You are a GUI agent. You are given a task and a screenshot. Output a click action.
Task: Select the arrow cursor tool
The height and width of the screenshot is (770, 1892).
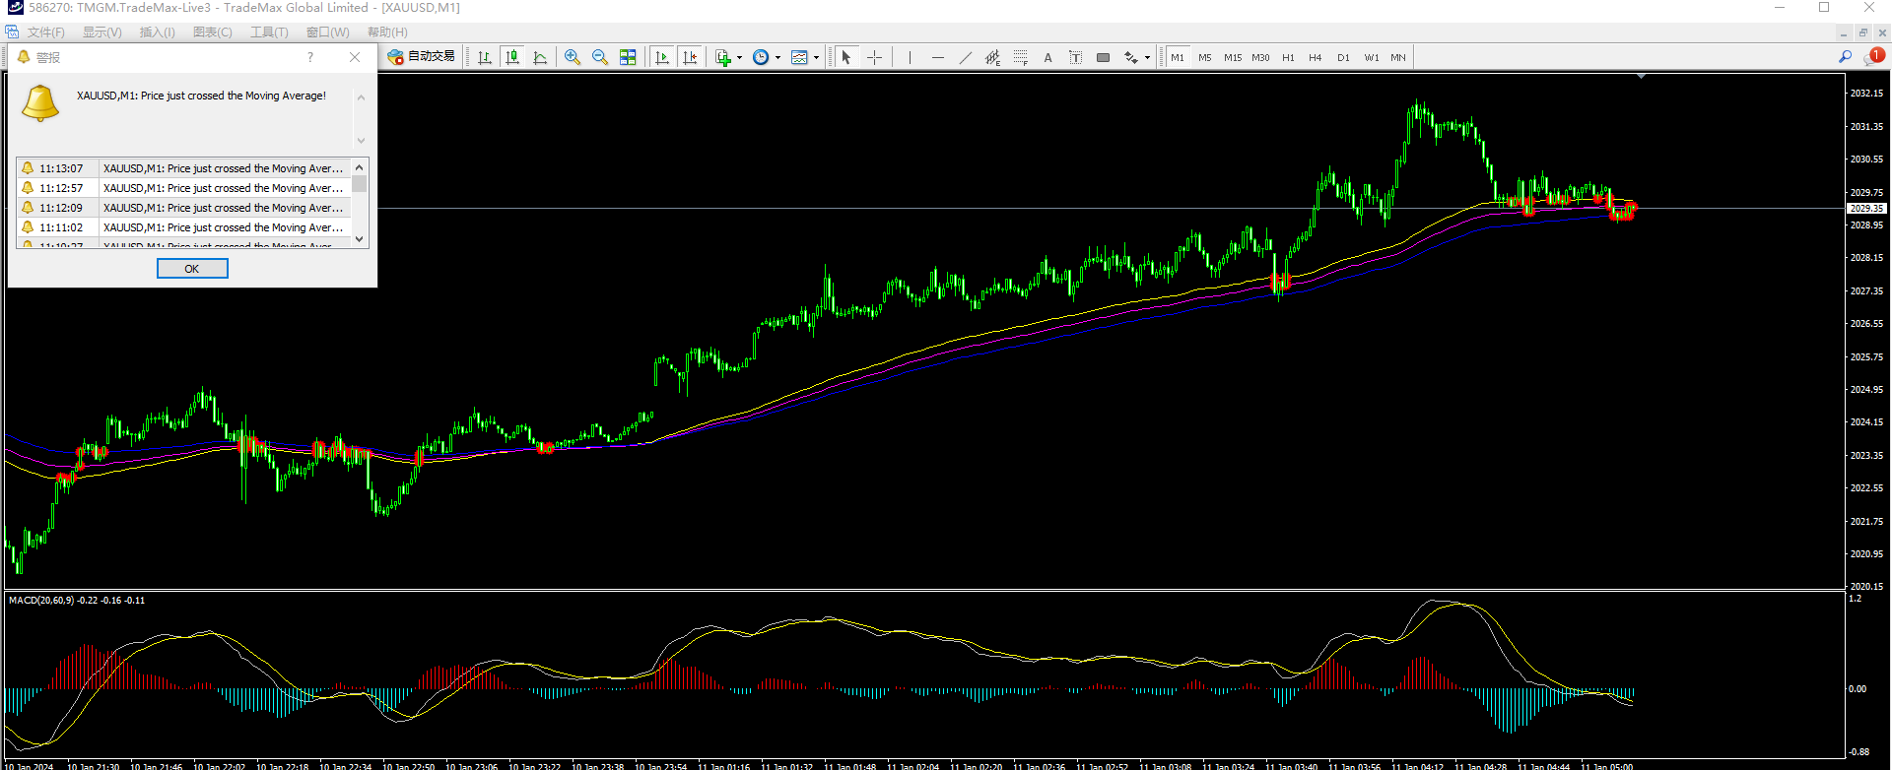click(x=846, y=57)
